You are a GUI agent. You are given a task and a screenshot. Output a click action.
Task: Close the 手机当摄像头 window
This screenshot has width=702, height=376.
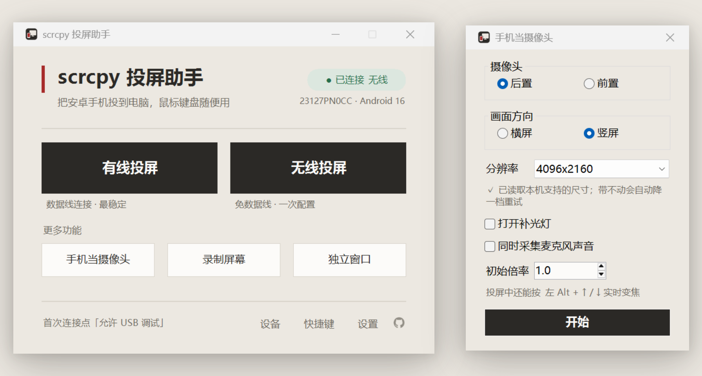[670, 38]
